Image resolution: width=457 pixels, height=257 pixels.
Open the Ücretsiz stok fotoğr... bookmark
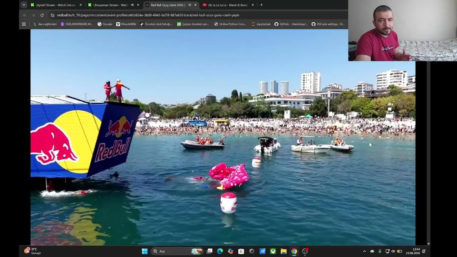coord(156,24)
